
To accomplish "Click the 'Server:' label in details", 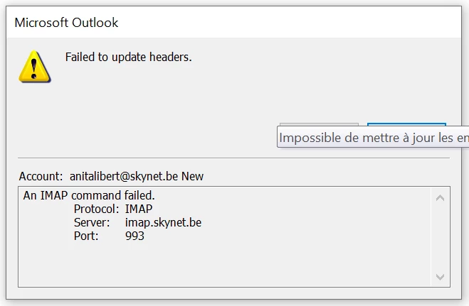I will [92, 222].
